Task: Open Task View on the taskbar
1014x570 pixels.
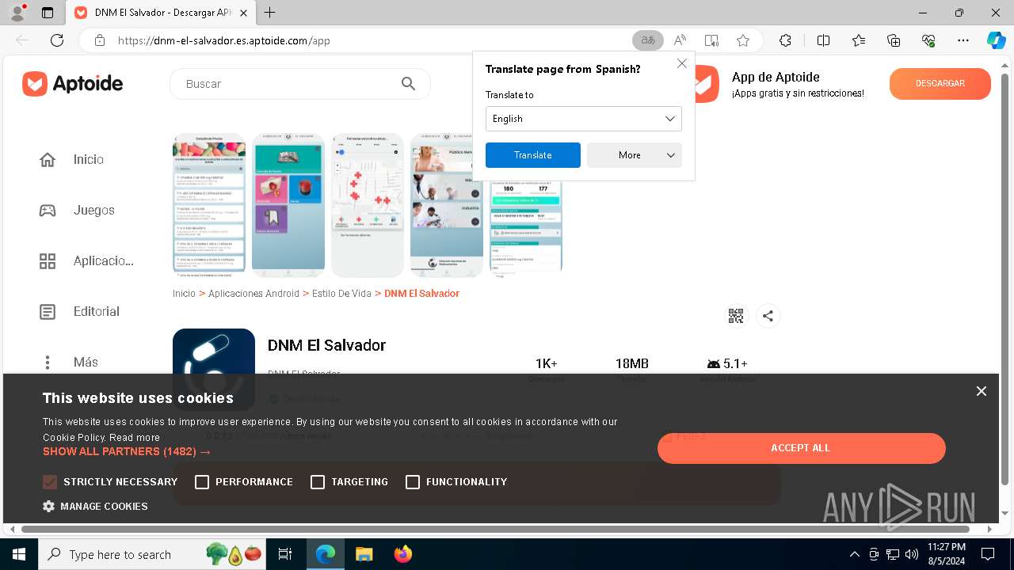Action: click(x=285, y=554)
